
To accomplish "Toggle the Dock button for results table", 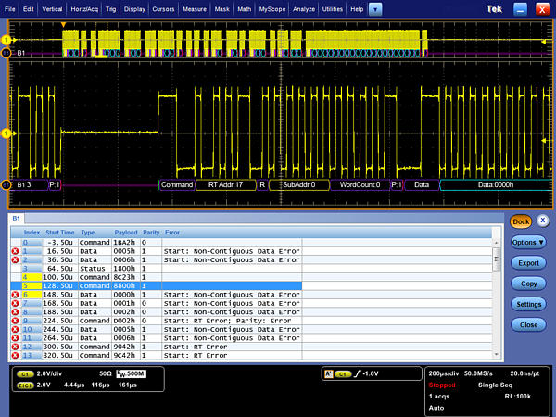I will point(520,221).
